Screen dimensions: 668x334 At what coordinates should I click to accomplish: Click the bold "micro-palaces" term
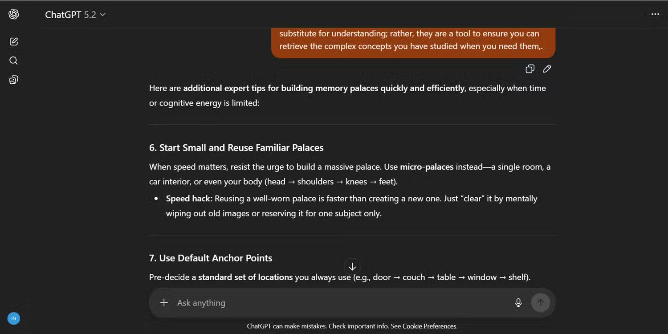[427, 167]
